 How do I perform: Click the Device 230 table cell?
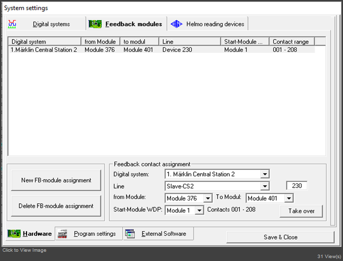coord(177,50)
